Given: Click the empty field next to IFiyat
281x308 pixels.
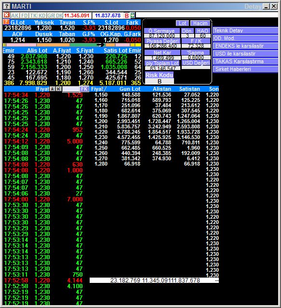Looking at the screenshot, I should click(71, 89).
